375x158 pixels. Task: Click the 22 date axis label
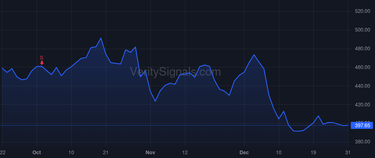coord(2,153)
